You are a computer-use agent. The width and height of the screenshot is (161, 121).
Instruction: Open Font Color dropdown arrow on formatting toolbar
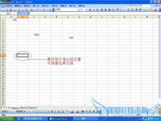click(158, 10)
